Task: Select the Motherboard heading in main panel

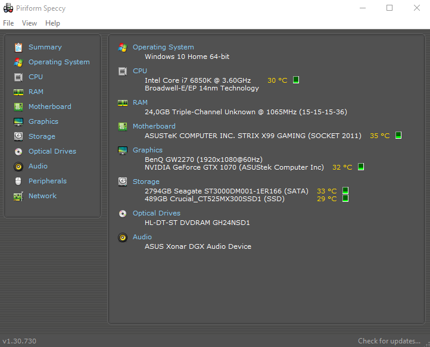Action: click(x=154, y=126)
